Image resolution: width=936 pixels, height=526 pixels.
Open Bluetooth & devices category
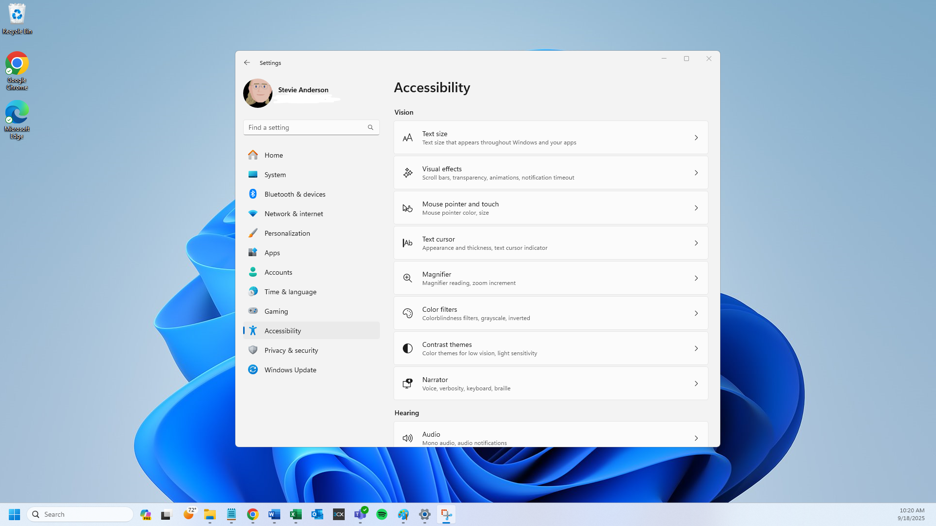tap(311, 194)
